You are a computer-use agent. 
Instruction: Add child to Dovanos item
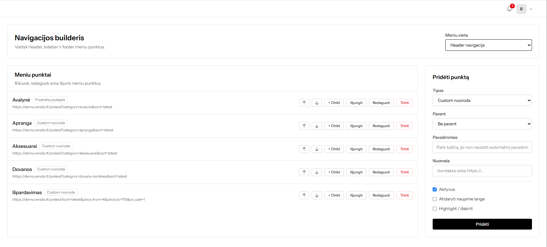pos(334,172)
